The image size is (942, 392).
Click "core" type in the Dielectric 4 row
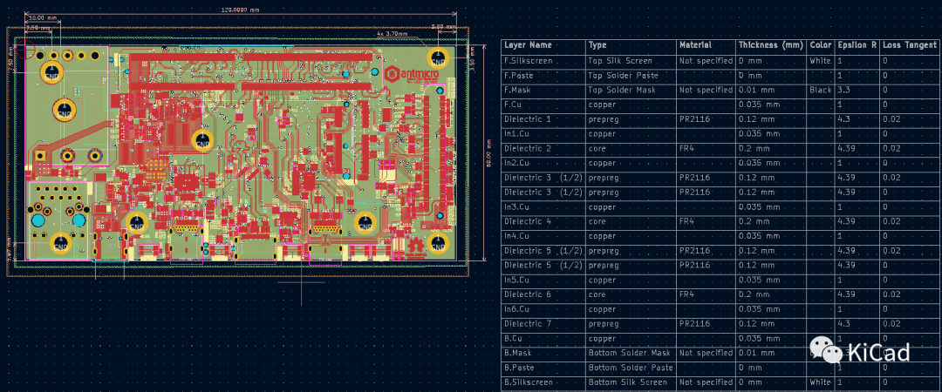click(x=631, y=221)
